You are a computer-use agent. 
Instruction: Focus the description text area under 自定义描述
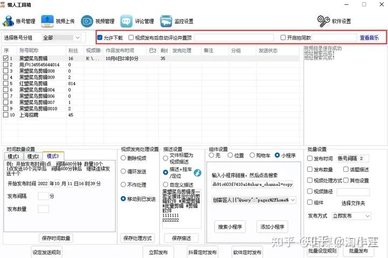coord(182,208)
